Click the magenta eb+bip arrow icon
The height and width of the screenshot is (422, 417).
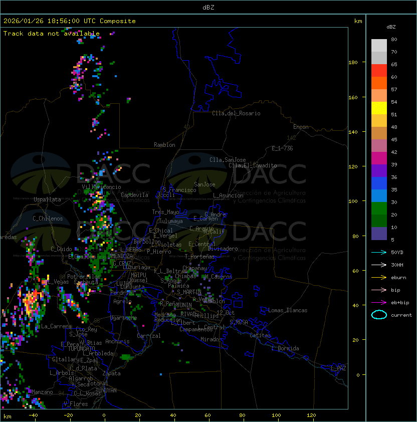click(x=379, y=302)
